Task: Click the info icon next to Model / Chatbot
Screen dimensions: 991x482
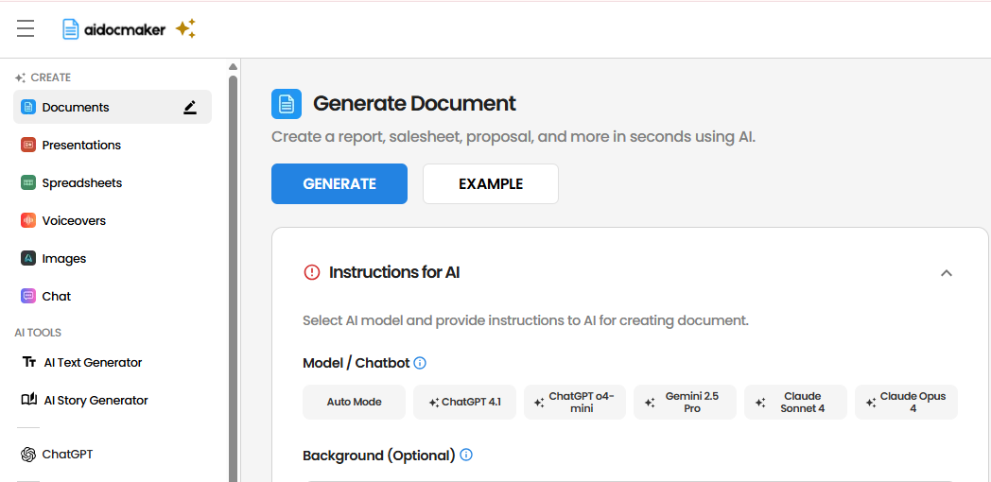Action: [x=420, y=363]
